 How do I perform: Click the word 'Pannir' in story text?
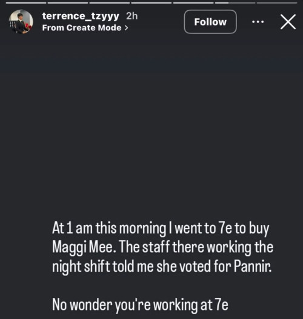click(x=252, y=266)
